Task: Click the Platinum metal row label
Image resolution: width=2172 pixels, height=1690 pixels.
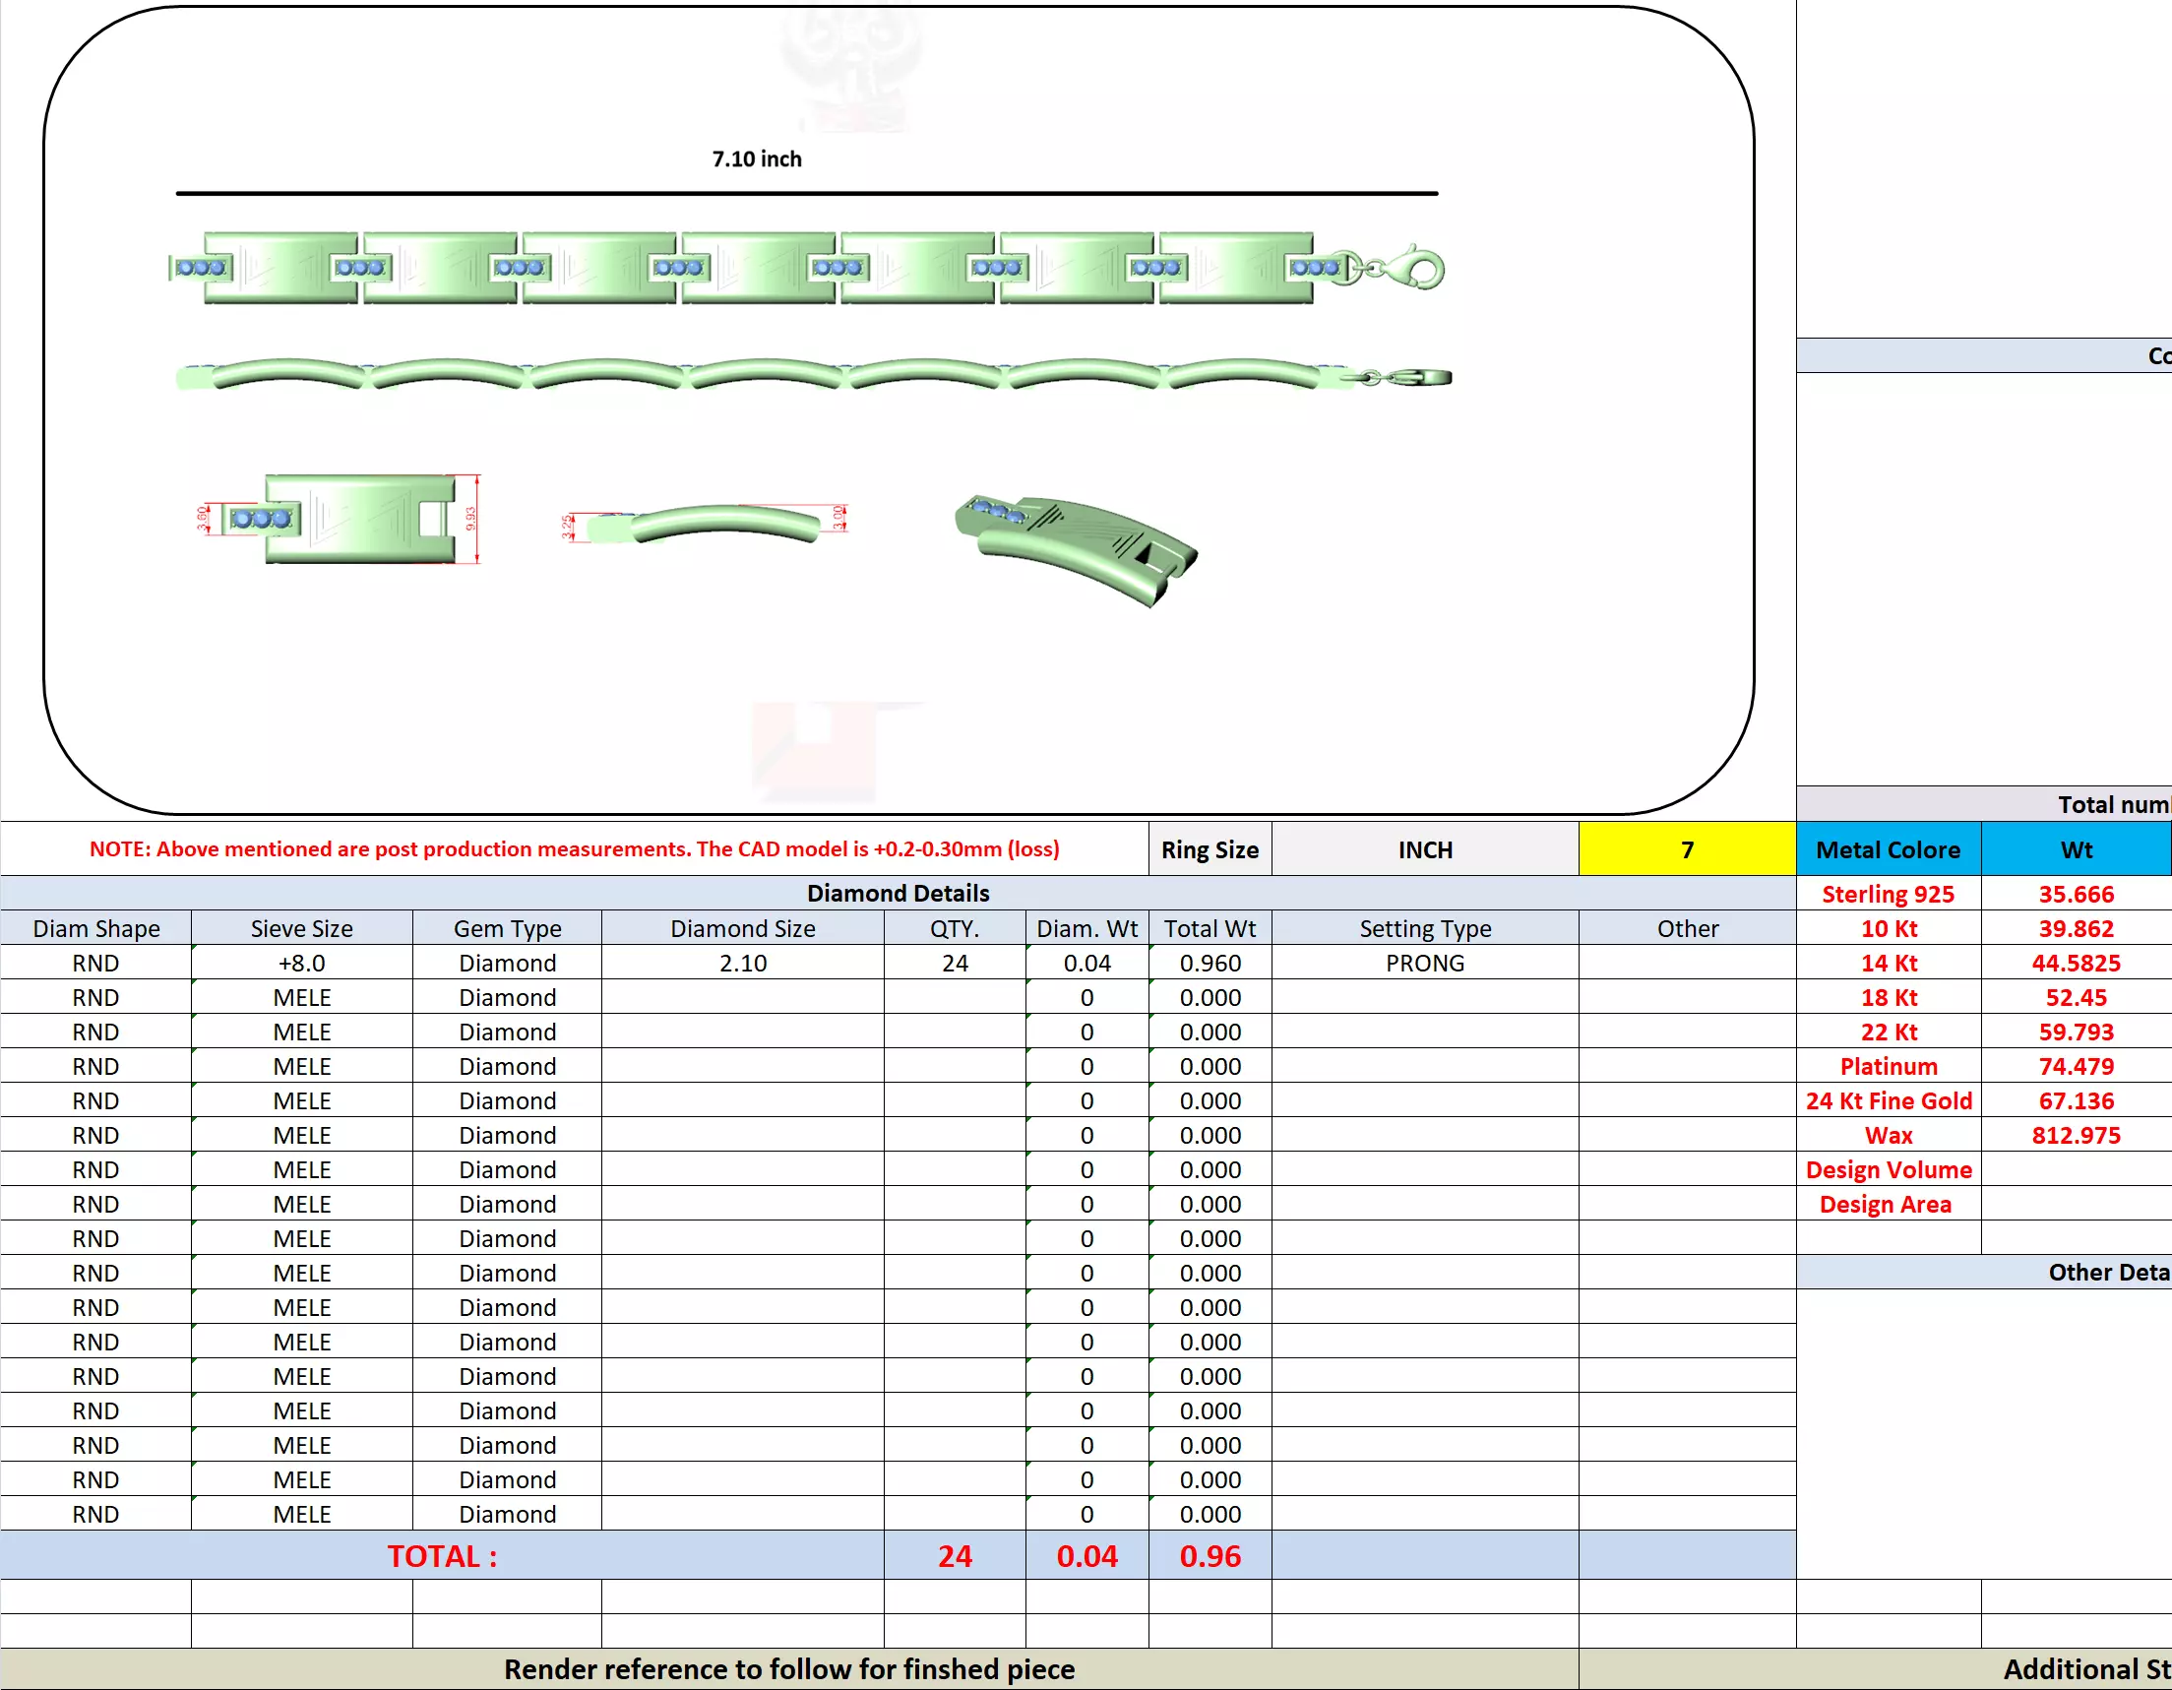Action: 1887,1065
